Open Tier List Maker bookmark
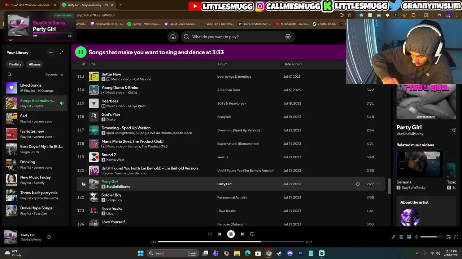462x259 pixels. coord(255,24)
